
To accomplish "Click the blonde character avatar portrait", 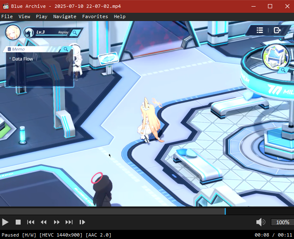I will pos(13,33).
